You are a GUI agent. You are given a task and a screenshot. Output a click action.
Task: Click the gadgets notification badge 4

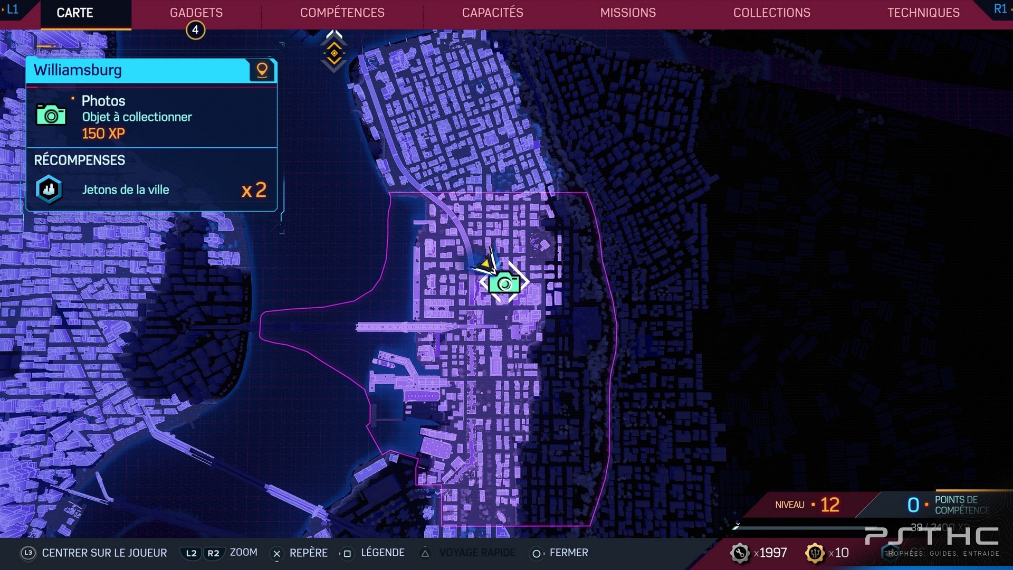click(195, 30)
